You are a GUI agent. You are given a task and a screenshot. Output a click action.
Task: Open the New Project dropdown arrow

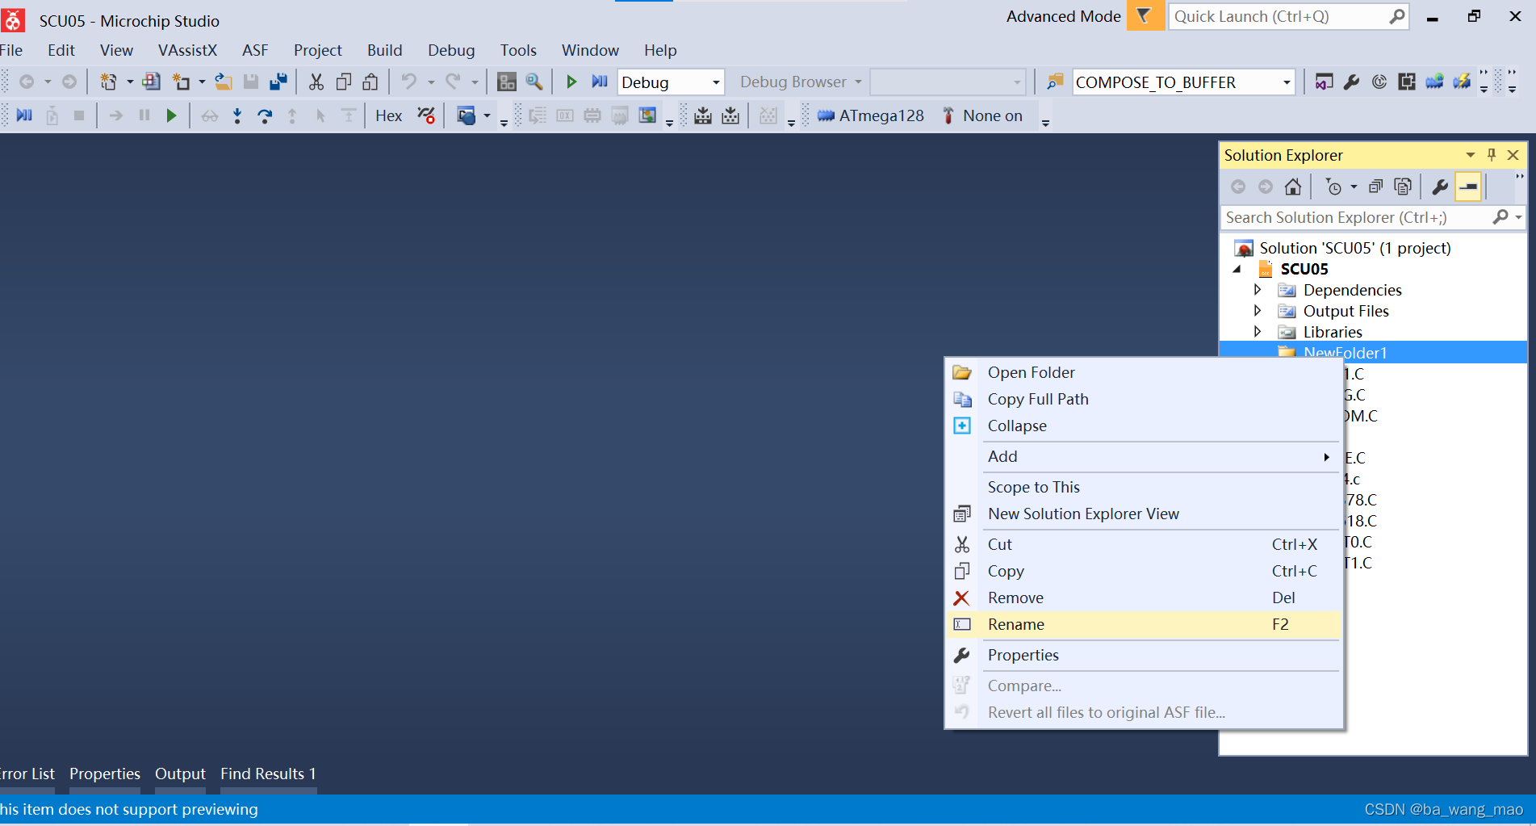[x=130, y=82]
